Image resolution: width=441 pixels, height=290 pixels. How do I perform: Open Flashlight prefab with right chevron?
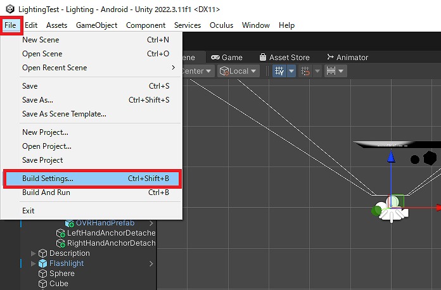tap(151, 263)
